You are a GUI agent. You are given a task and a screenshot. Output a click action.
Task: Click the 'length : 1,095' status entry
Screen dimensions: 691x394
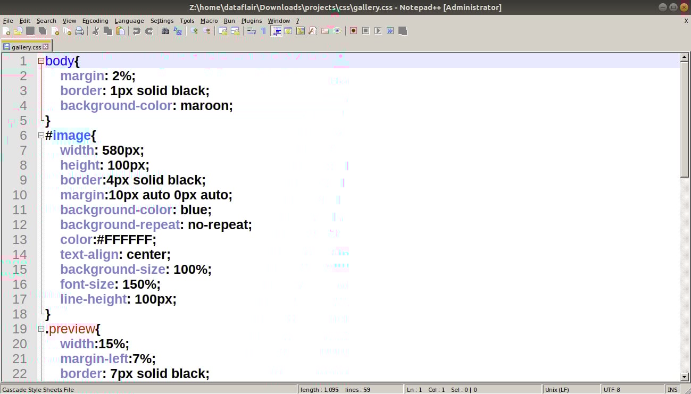320,390
